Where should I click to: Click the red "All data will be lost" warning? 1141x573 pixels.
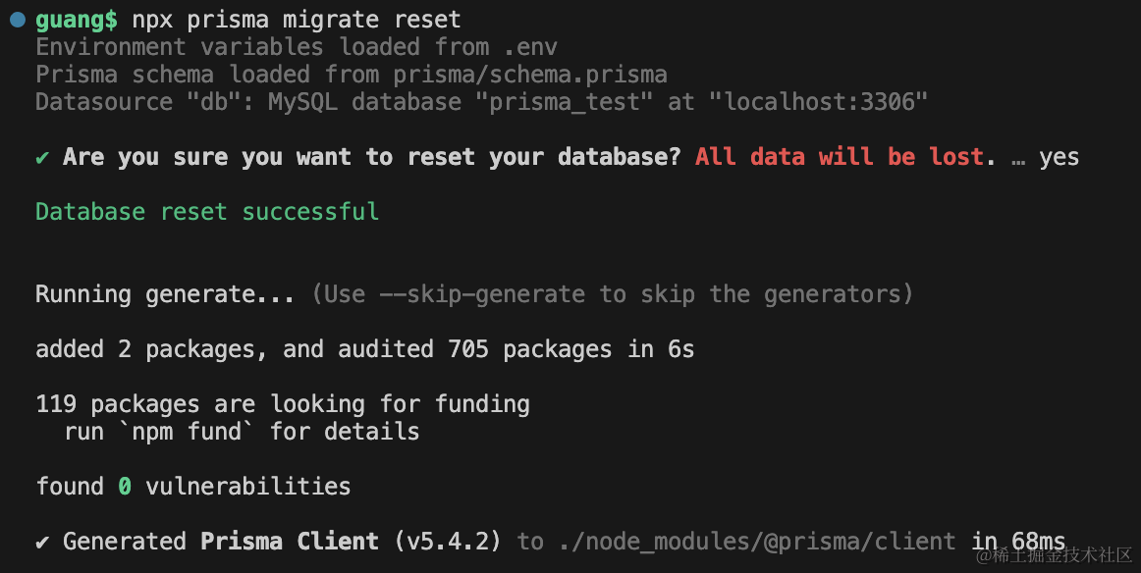coord(840,157)
